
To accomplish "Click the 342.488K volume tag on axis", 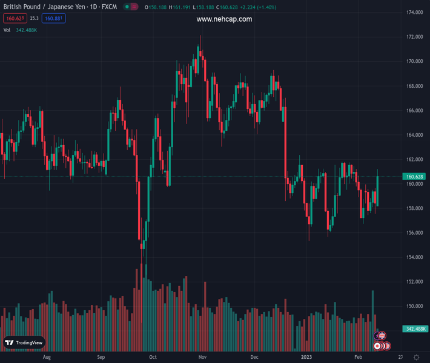I will coord(415,329).
